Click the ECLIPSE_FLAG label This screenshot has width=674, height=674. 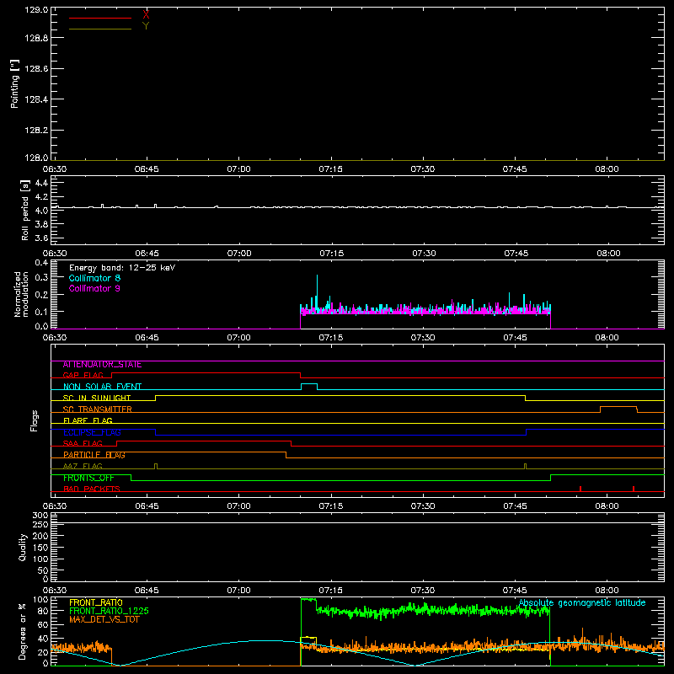[92, 432]
